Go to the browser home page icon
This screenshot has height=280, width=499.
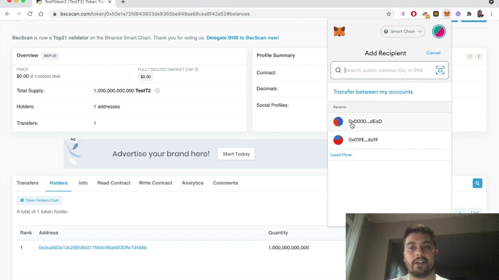coord(41,14)
